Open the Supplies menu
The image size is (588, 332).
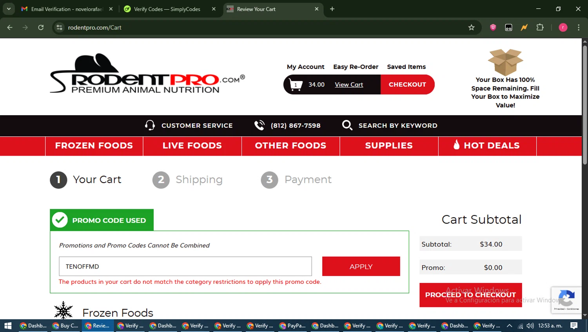[x=389, y=145]
